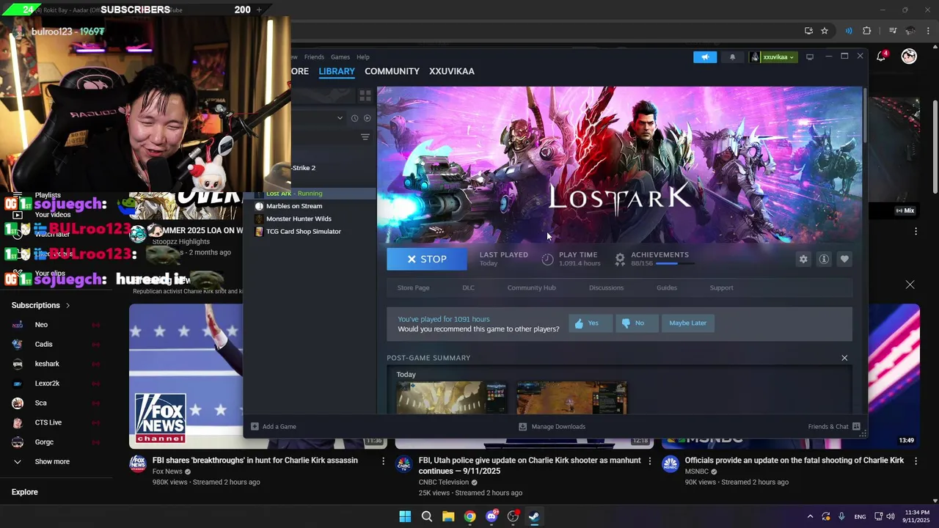Choose No thumbs-down for recommendation
This screenshot has width=939, height=528.
[636, 323]
